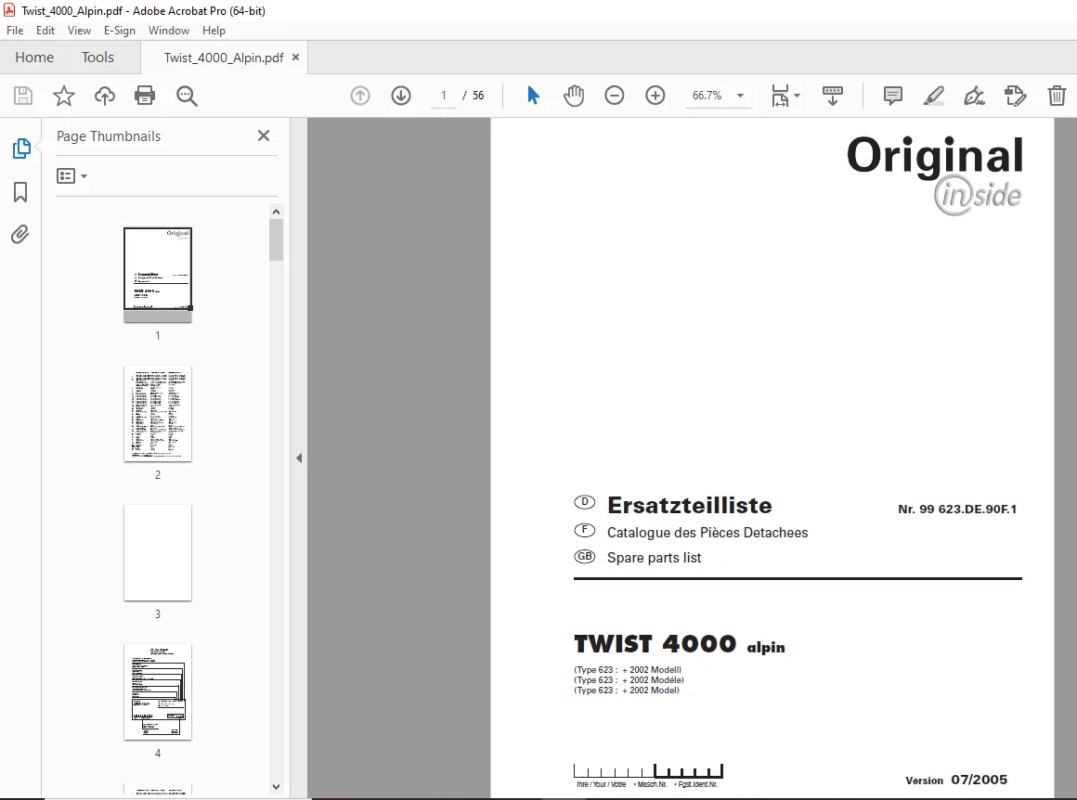Click the thumbnail panel scrollbar handle
Image resolution: width=1077 pixels, height=800 pixels.
coord(276,239)
